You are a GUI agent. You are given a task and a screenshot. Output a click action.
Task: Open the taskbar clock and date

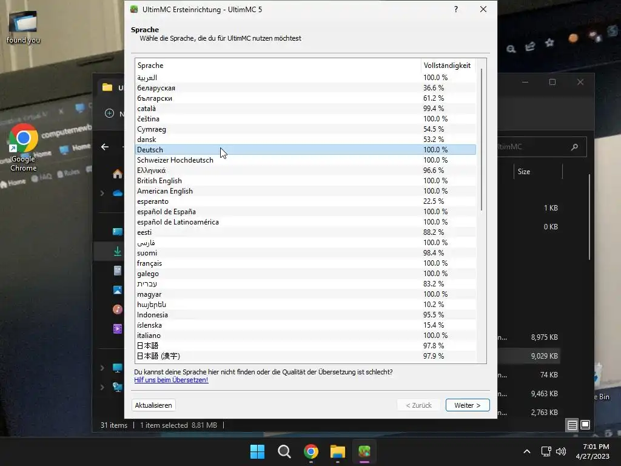tap(592, 451)
